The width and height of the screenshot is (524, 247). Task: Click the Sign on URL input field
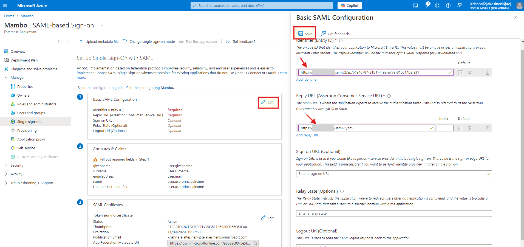[394, 174]
